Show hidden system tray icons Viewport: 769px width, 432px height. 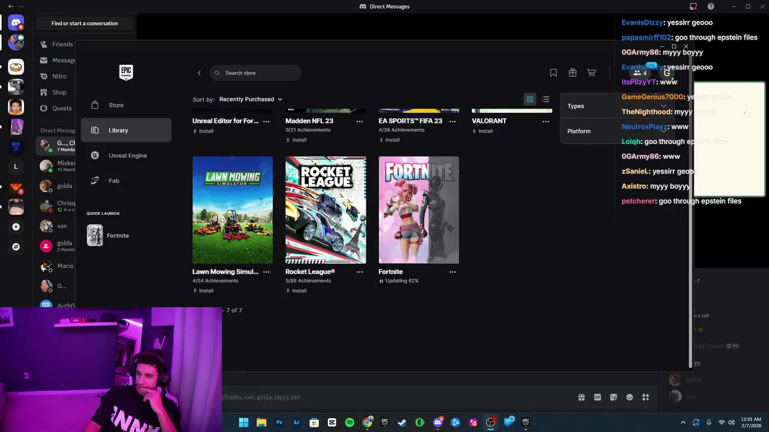(x=683, y=422)
